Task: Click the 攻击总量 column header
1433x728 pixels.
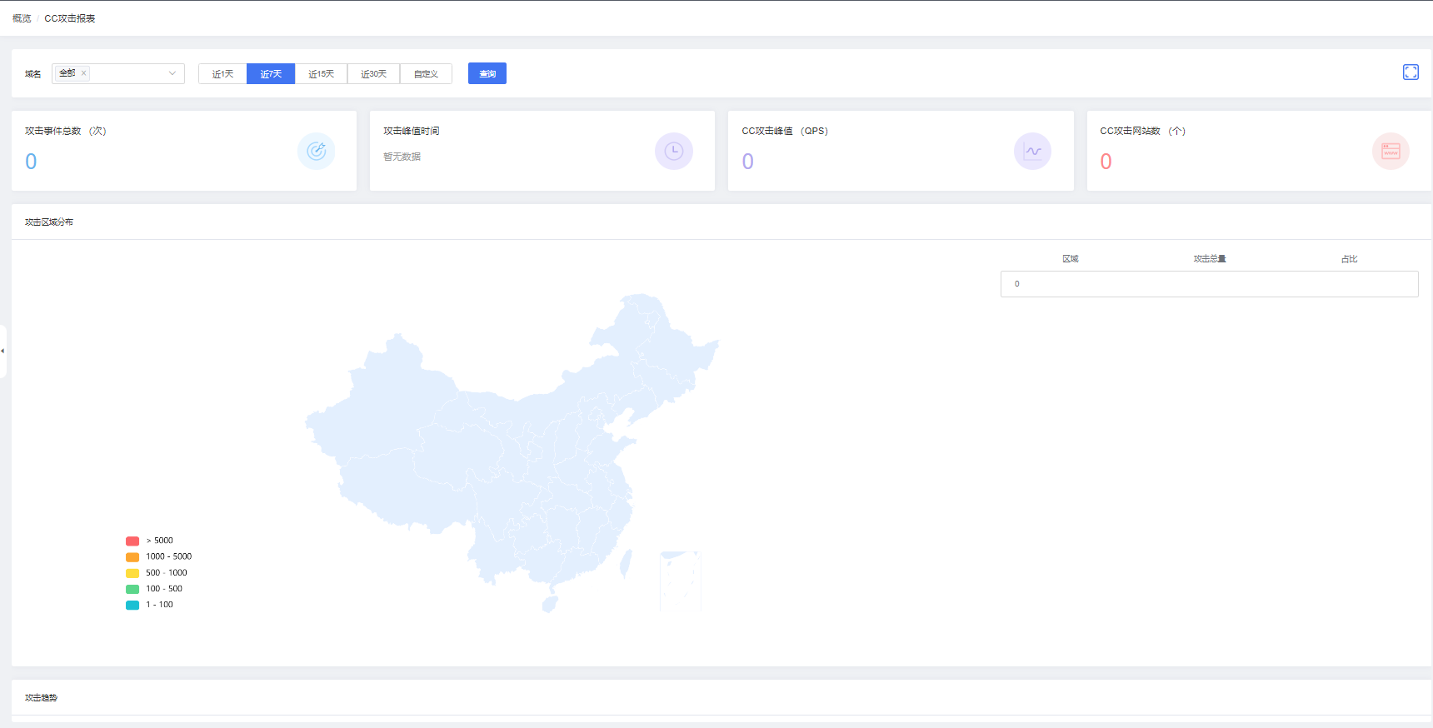Action: click(1209, 259)
